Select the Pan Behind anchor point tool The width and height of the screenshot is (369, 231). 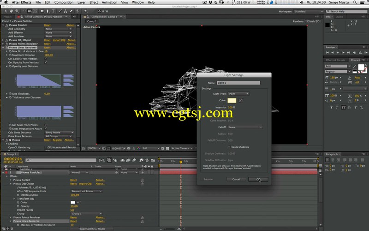coord(35,11)
